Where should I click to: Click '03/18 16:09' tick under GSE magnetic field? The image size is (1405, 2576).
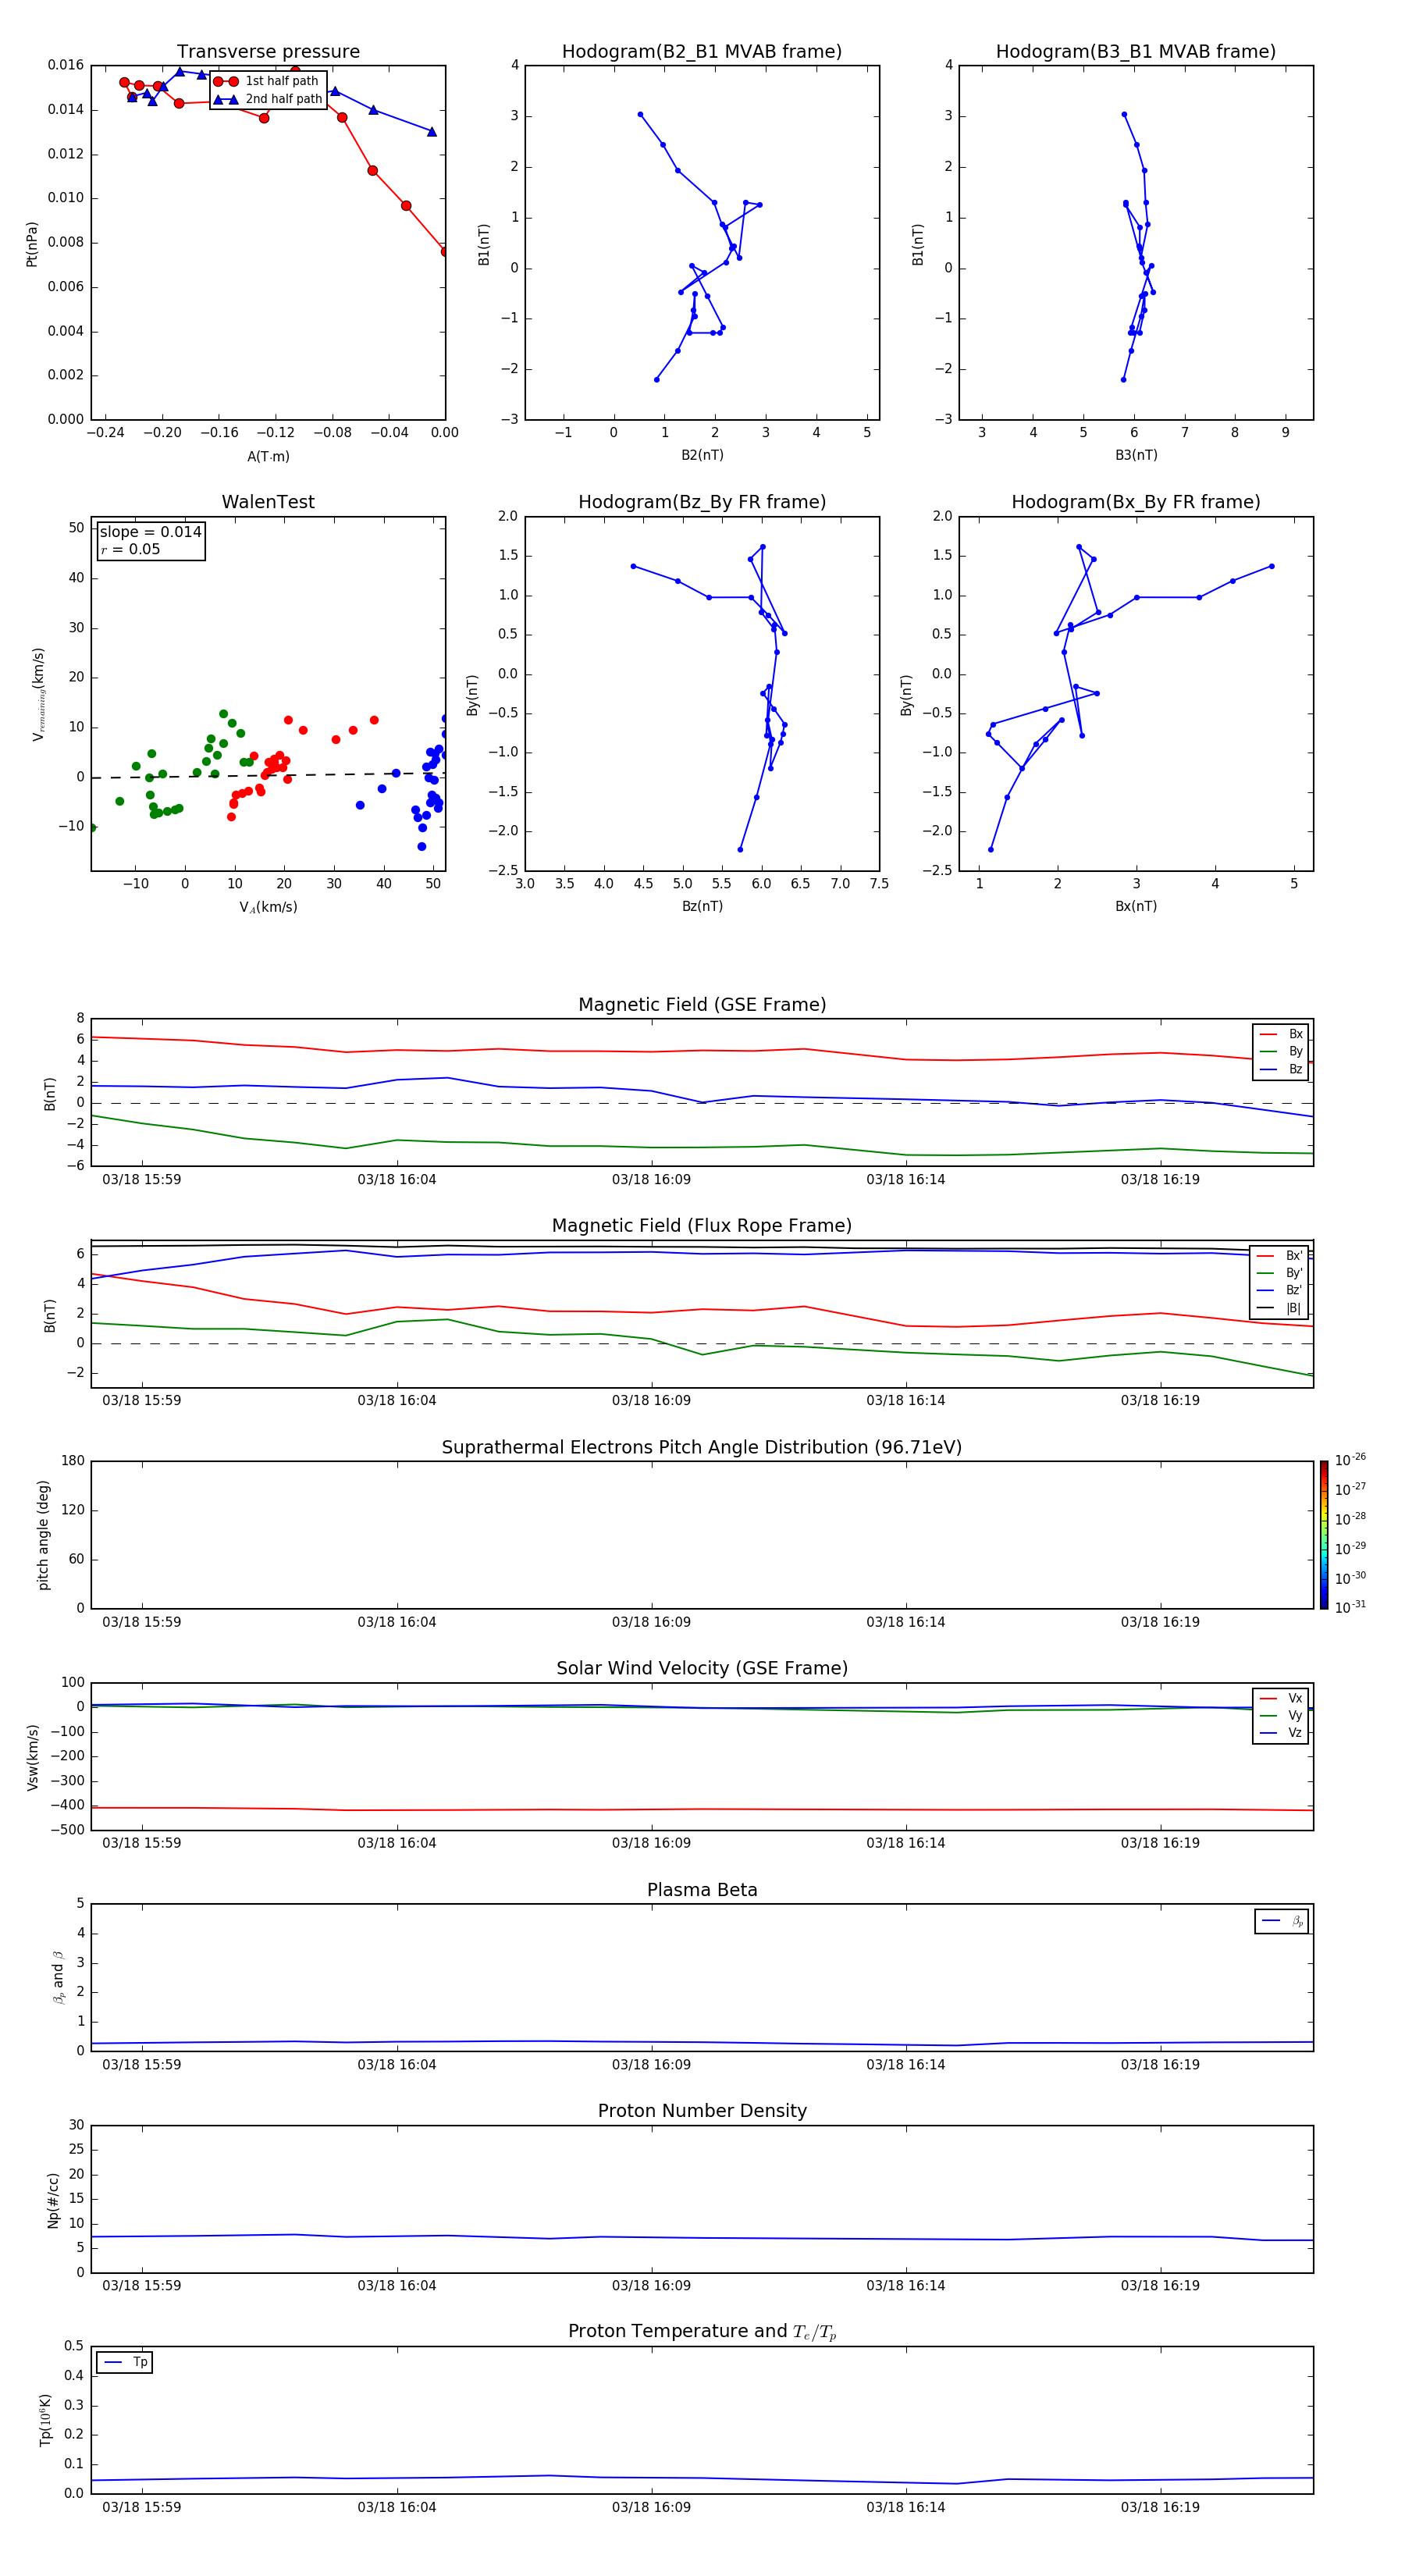(651, 1180)
